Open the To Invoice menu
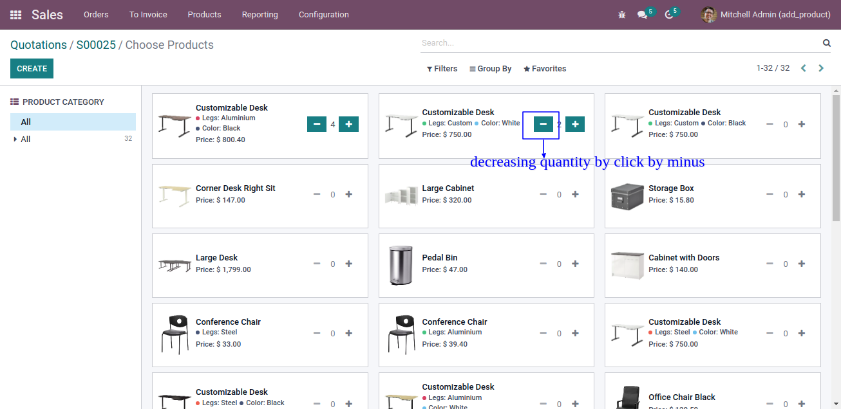841x409 pixels. [148, 15]
